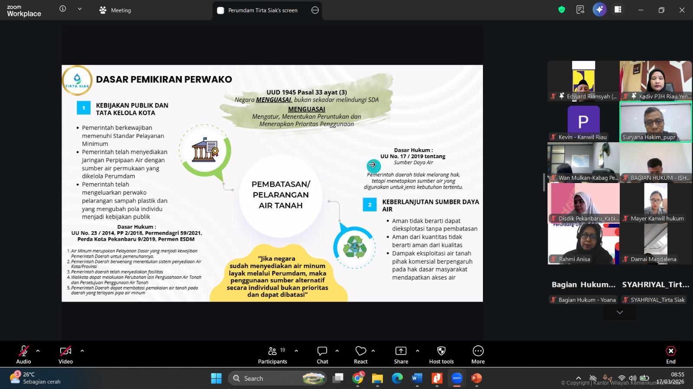Click the React heart icon

point(360,354)
